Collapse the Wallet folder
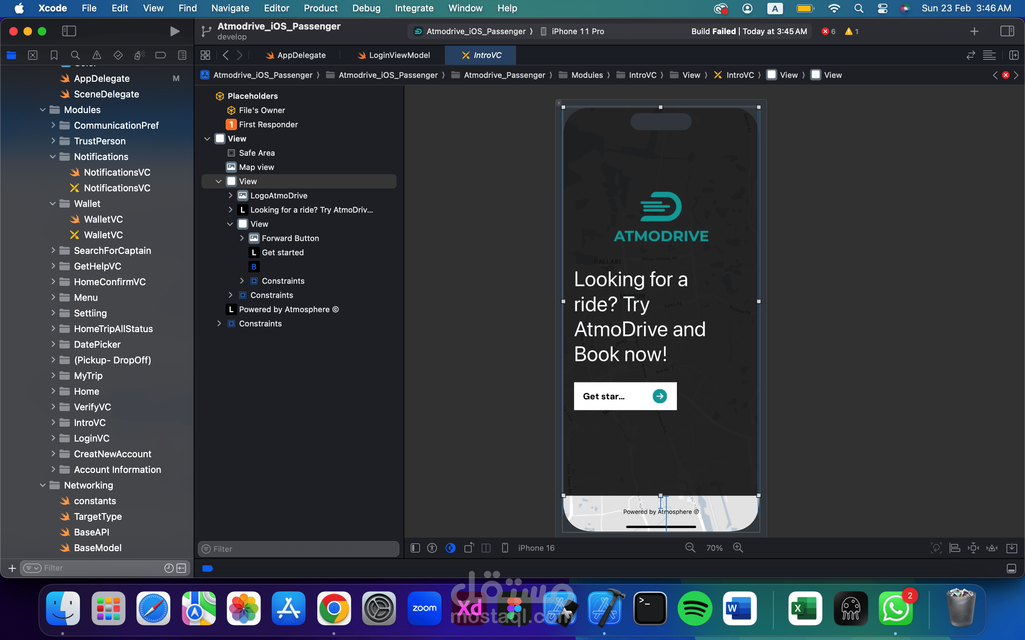This screenshot has width=1025, height=640. pos(53,204)
